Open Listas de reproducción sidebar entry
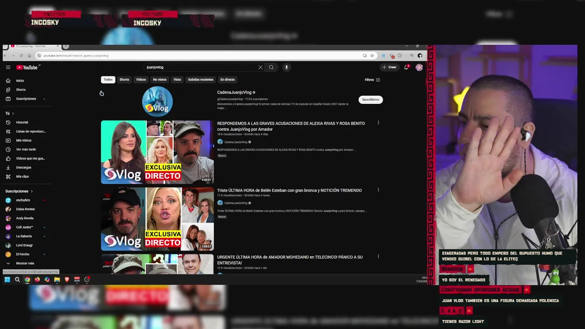The image size is (585, 329). 27,131
